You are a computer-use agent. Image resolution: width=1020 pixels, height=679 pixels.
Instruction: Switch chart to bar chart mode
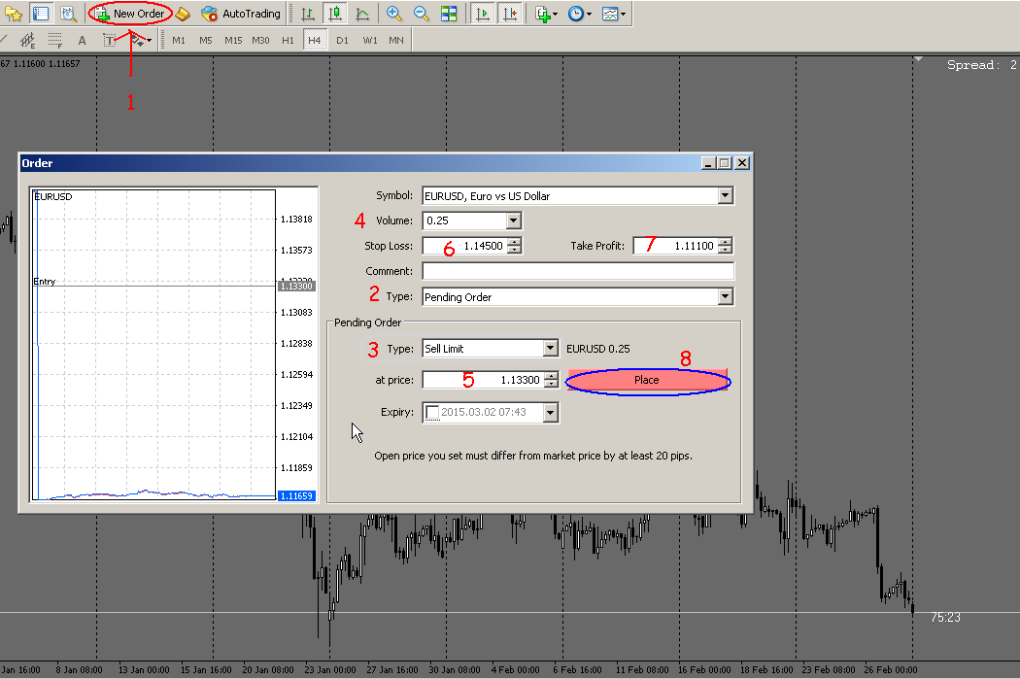(308, 14)
